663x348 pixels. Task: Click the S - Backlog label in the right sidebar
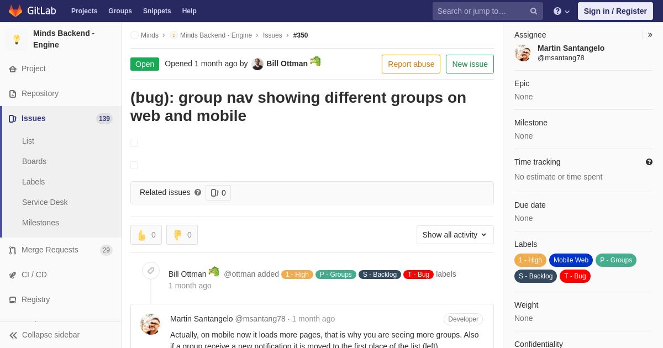point(535,276)
